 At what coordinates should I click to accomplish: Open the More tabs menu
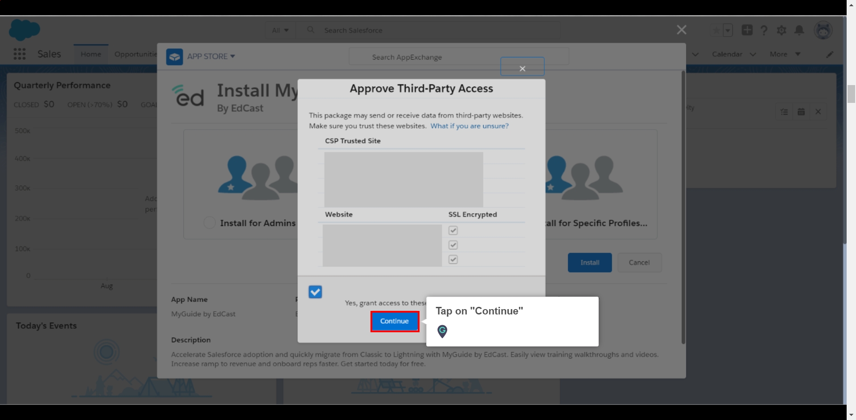point(785,54)
